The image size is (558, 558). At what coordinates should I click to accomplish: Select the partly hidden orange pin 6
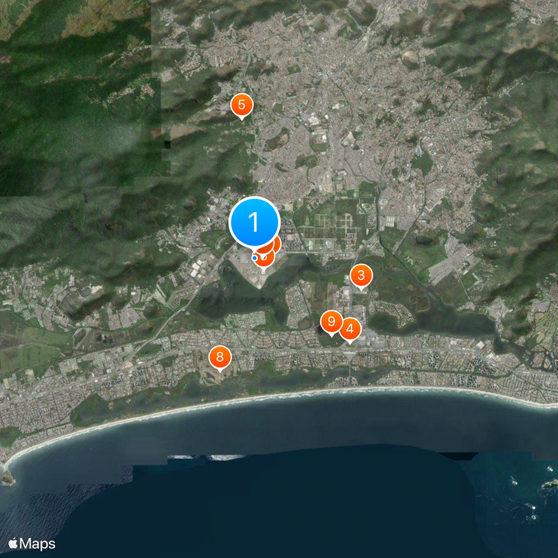(x=265, y=258)
